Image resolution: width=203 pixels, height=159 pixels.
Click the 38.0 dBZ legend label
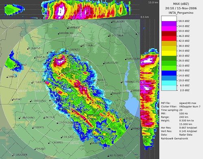point(184,46)
